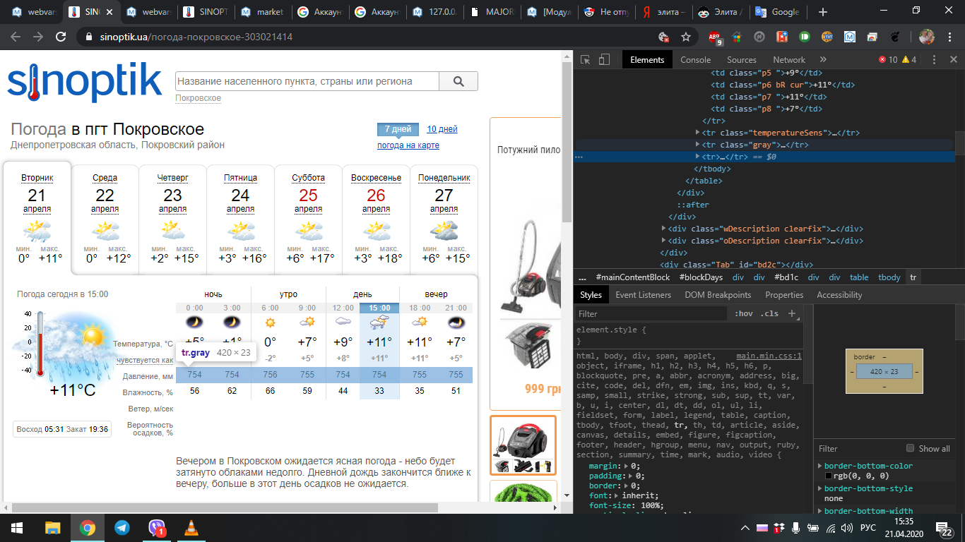
Task: Click the magnifier search button on Sinoptik
Action: [x=458, y=81]
